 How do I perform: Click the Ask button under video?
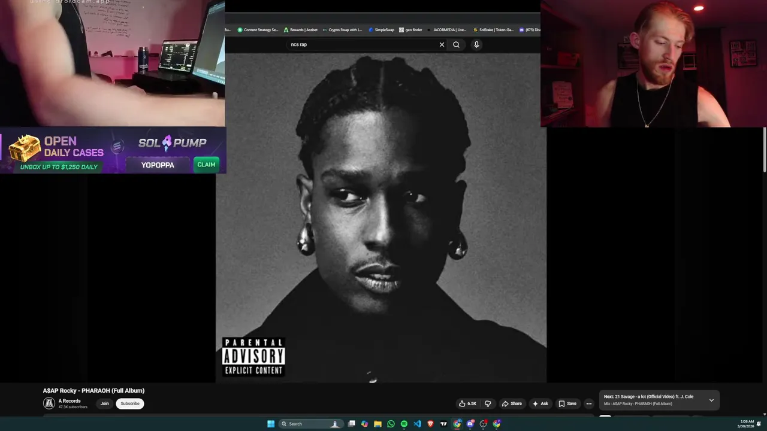click(540, 403)
